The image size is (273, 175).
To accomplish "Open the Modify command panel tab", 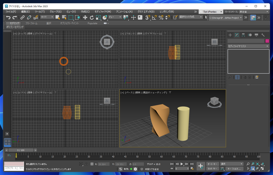I will (236, 35).
